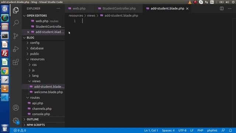236x133 pixels.
Task: Open api.php in routes folder
Action: (x=44, y=103)
